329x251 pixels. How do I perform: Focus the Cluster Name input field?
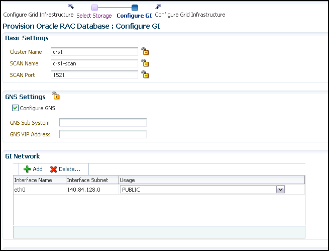[x=94, y=52]
